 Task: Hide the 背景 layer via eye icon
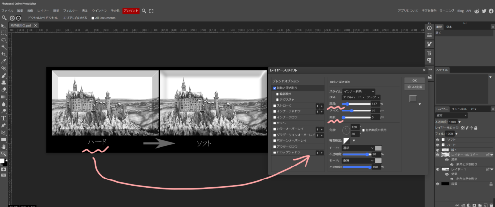(x=438, y=184)
